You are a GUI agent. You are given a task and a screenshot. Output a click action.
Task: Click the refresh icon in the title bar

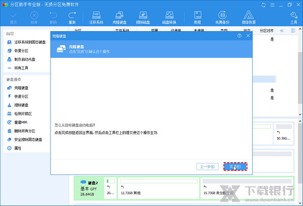coord(264,5)
